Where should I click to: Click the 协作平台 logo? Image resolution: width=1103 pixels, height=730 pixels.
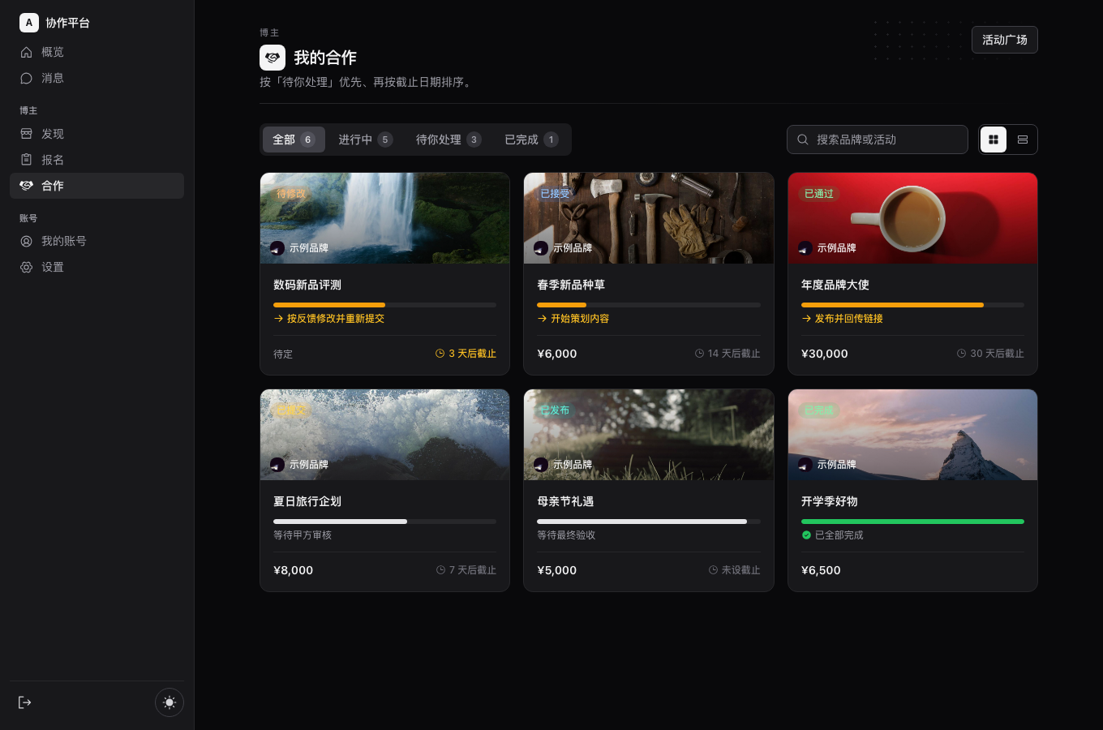pyautogui.click(x=54, y=23)
